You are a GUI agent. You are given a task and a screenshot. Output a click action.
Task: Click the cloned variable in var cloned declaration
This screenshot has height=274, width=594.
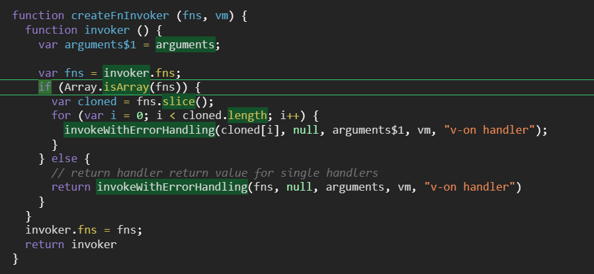pos(97,101)
